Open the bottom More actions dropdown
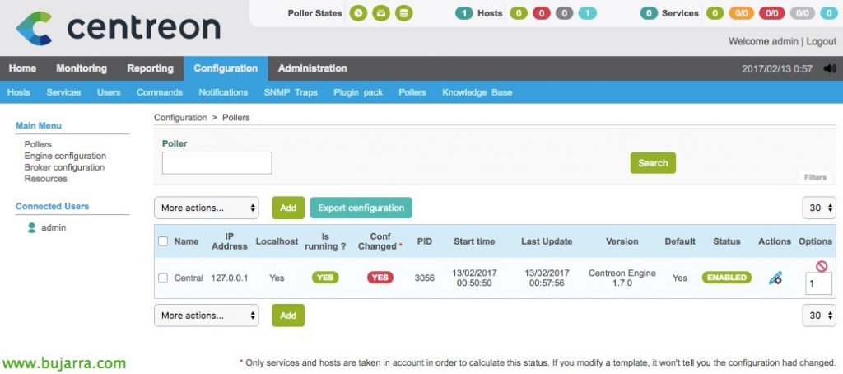This screenshot has width=843, height=374. click(207, 316)
